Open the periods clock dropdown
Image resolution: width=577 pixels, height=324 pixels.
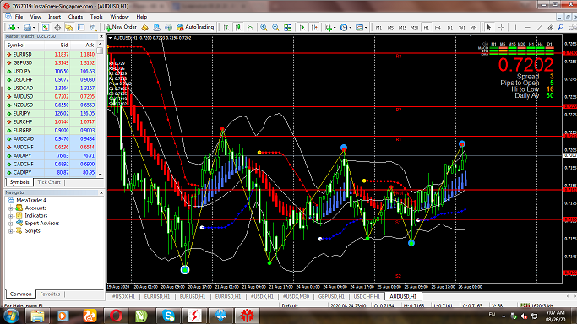[x=346, y=28]
